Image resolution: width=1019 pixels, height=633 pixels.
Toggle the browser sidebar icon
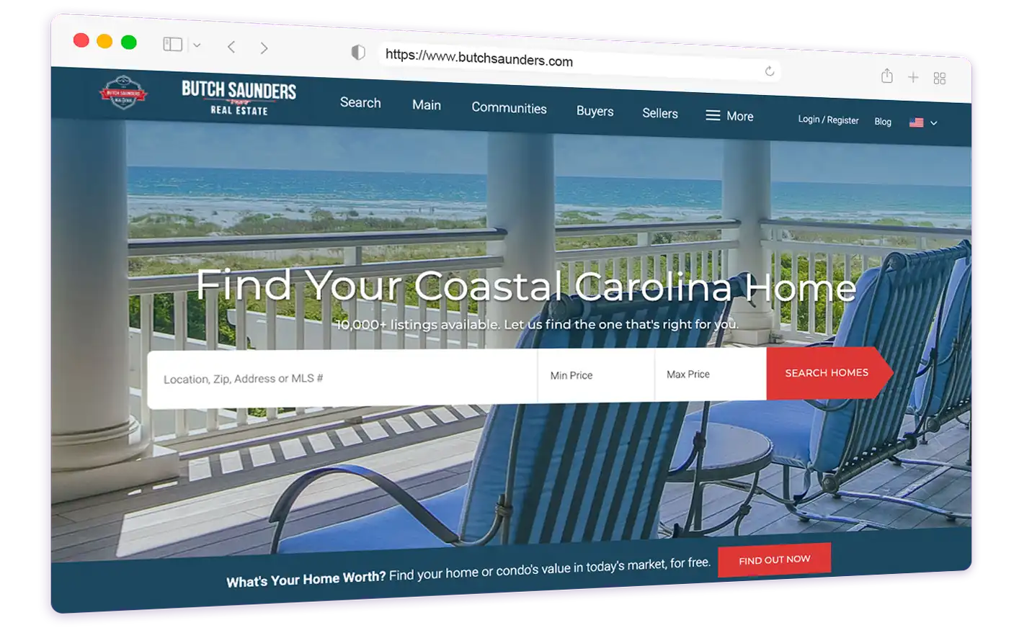172,45
